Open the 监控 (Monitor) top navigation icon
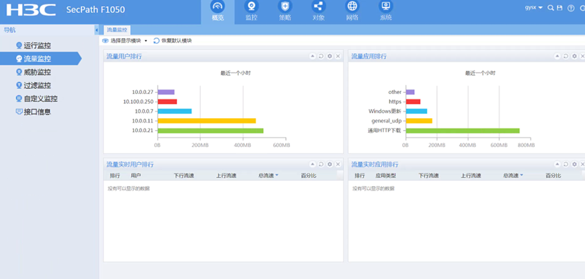The width and height of the screenshot is (585, 279). pos(252,11)
